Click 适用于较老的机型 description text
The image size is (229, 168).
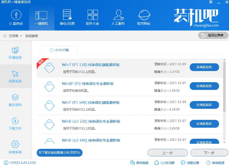pyautogui.click(x=76, y=91)
